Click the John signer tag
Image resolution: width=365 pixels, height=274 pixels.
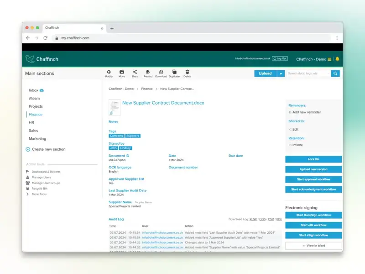(113, 148)
